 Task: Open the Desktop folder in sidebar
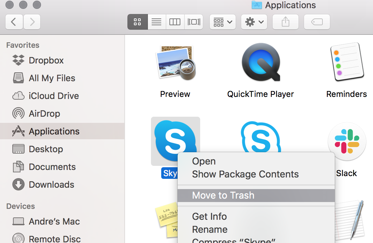[x=62, y=149]
